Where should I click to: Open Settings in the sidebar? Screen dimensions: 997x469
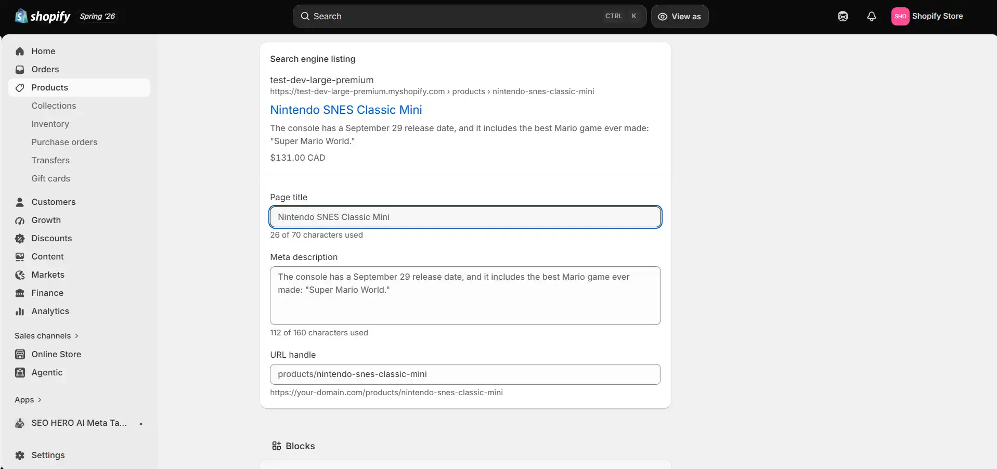79,455
